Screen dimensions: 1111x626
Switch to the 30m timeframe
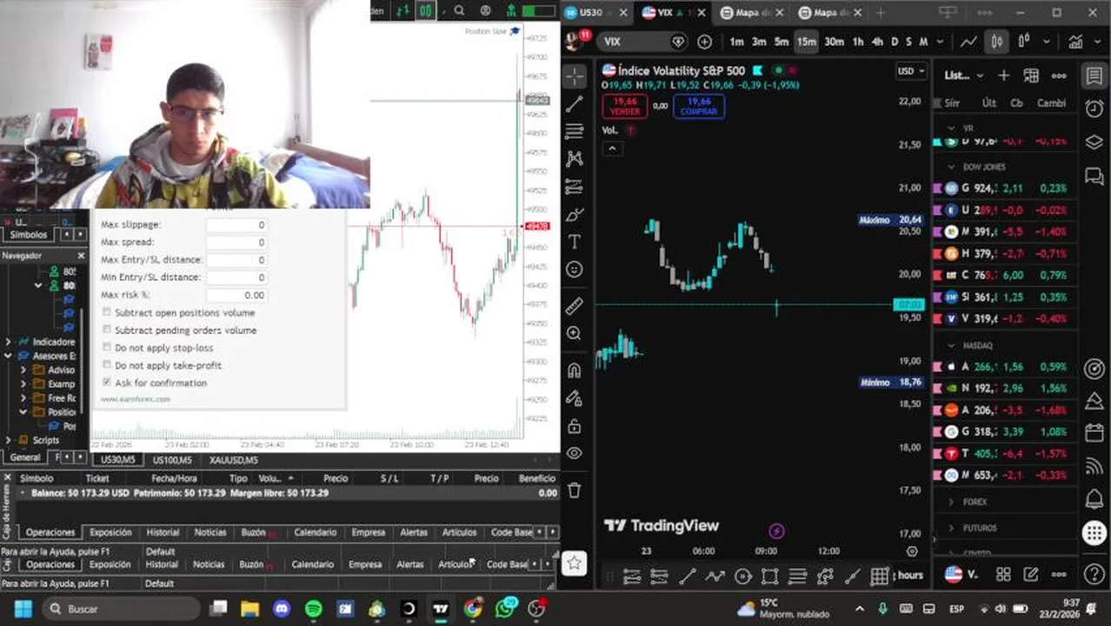pyautogui.click(x=834, y=42)
